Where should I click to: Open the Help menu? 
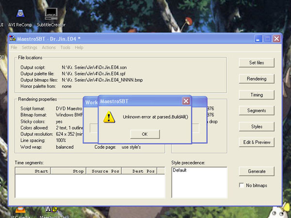[x=79, y=47]
